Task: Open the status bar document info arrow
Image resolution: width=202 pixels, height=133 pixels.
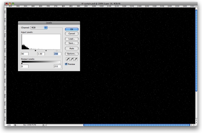Action: point(44,125)
